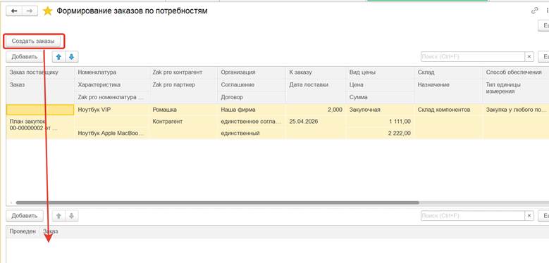Viewport: 549px width, 263px height.
Task: Click the Проведен column header in lower table
Action: point(23,231)
